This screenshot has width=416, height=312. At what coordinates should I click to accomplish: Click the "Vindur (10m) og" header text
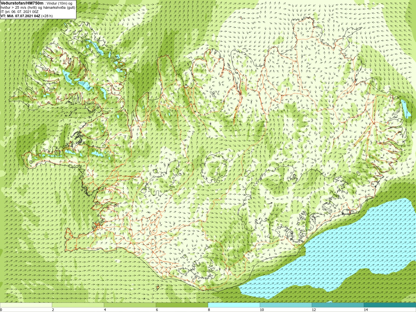[59, 3]
